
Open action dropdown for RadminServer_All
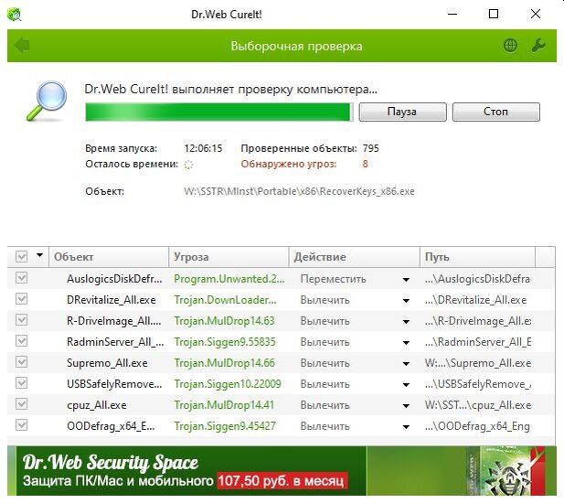coord(406,343)
